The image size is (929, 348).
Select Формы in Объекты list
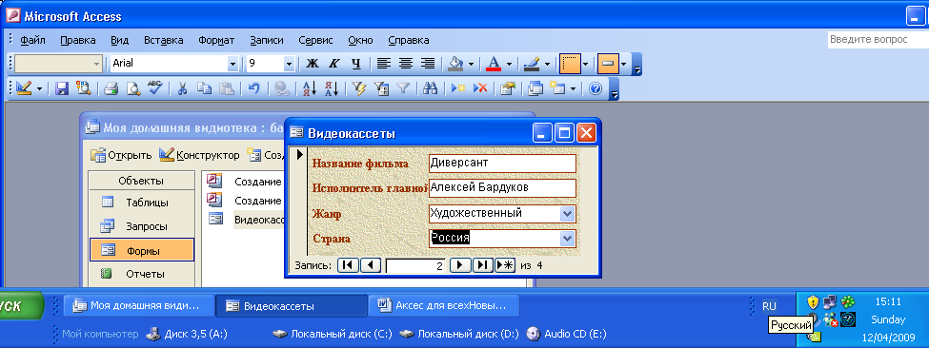click(x=142, y=250)
